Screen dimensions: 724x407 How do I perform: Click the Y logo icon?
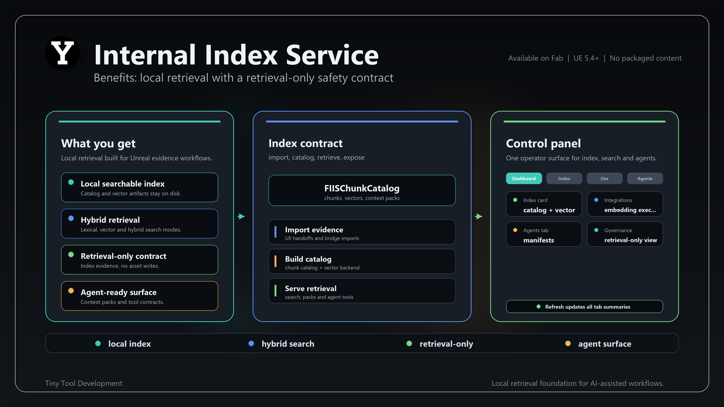pyautogui.click(x=63, y=53)
